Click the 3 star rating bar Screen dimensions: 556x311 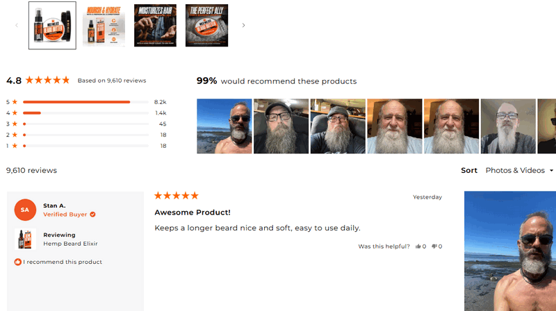[85, 124]
